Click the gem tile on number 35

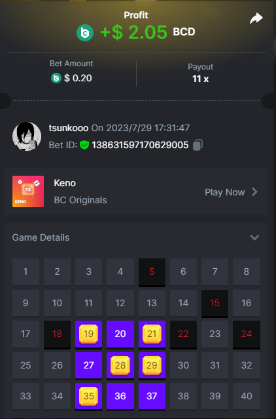88,396
